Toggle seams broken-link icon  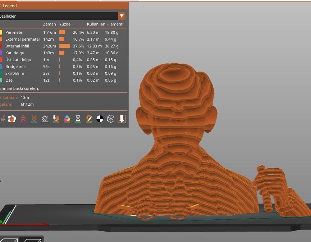click(45, 119)
